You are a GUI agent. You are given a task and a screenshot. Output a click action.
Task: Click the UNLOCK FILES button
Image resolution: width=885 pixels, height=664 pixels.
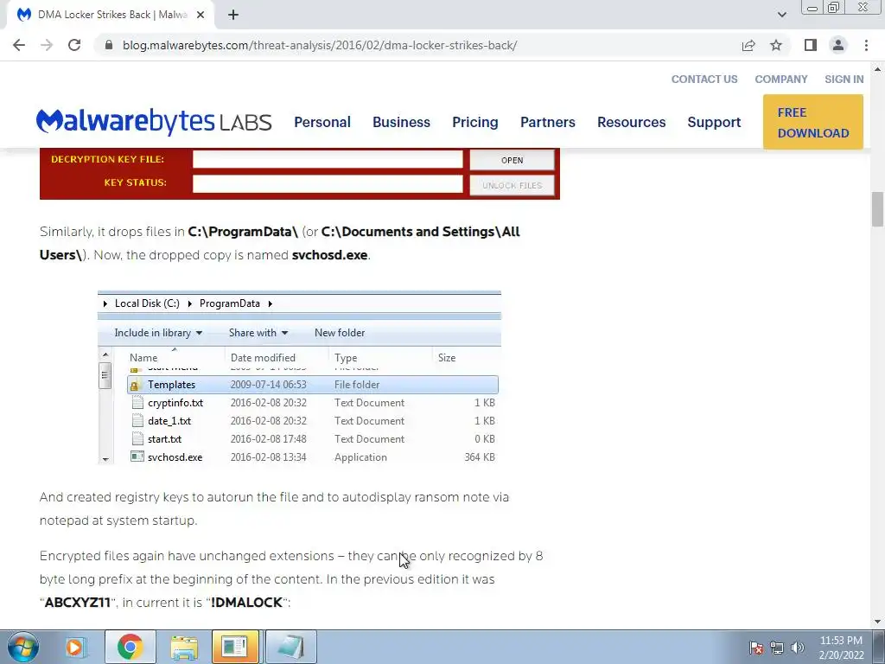[512, 185]
